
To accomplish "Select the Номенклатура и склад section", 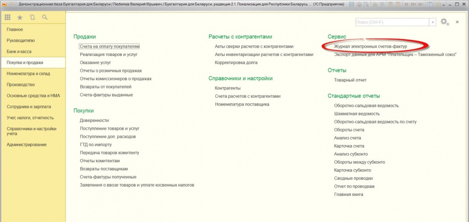I will point(28,73).
